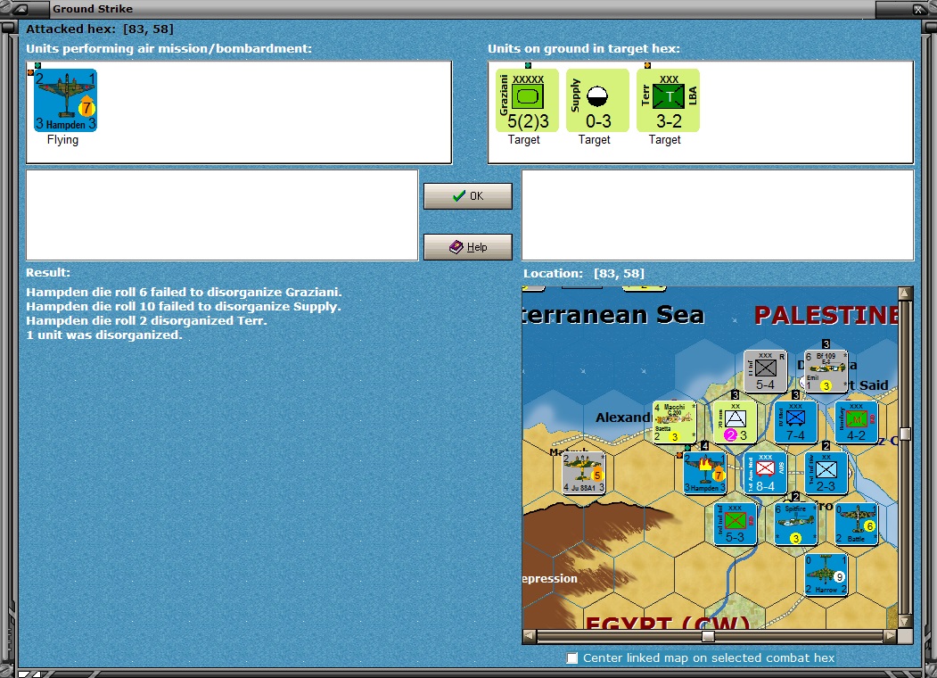Screen dimensions: 937x678
Task: Click the '1 unit was disorganized.' summary line
Action: 104,335
